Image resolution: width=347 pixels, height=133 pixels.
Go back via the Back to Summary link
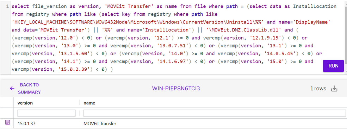(x=29, y=88)
